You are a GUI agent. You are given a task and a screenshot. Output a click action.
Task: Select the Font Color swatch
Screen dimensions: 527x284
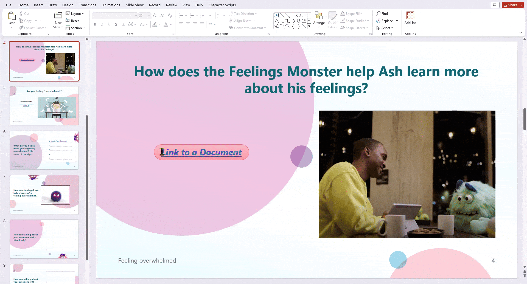pos(166,24)
